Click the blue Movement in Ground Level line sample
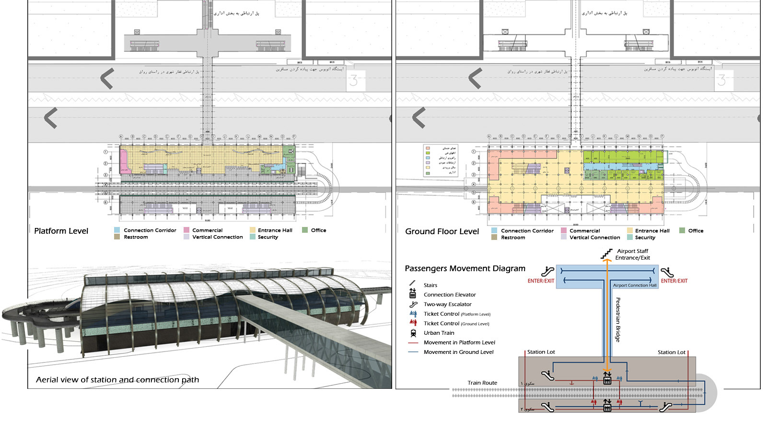This screenshot has width=767, height=431. pos(413,352)
